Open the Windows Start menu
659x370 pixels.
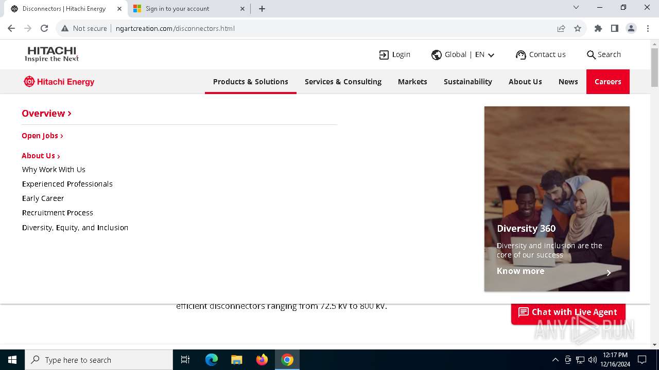coord(12,360)
